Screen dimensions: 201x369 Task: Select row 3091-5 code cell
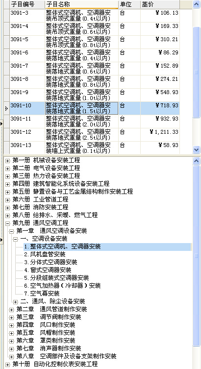(27, 42)
